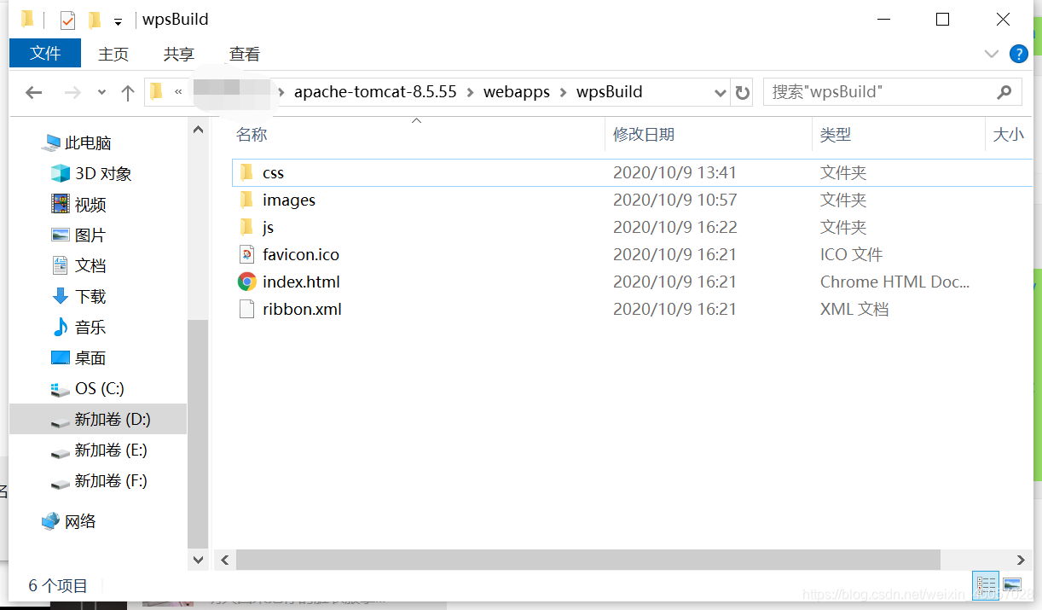Switch to the large icons view layout
The height and width of the screenshot is (610, 1042).
[x=1012, y=585]
